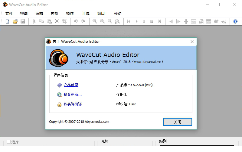Click the dense solid waveform icon
The image size is (242, 152).
coord(209,21)
